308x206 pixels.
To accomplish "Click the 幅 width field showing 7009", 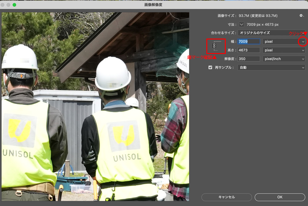I will (249, 42).
